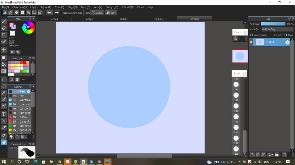Pick a red swatch from Bảng màu palette
Image resolution: width=295 pixels, height=165 pixels.
coord(21,62)
